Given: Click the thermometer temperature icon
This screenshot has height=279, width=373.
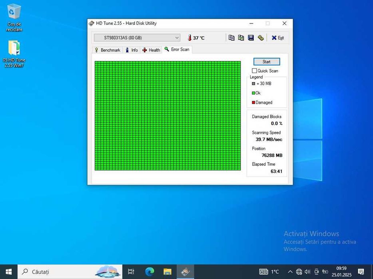Looking at the screenshot, I should [189, 38].
